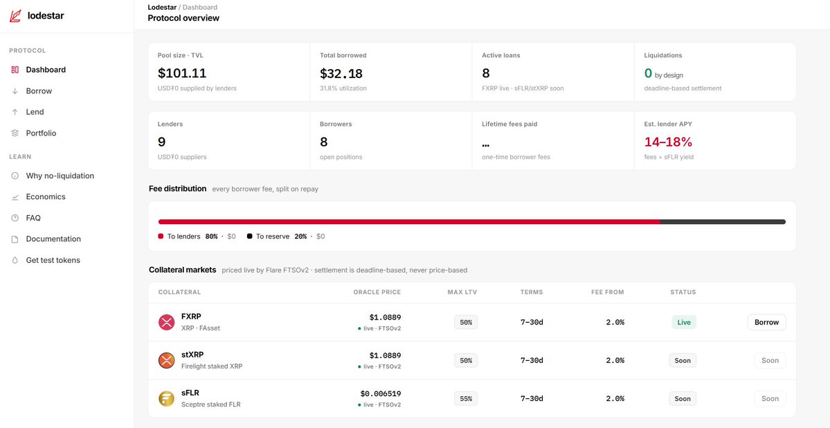Click the lodestar brand name
Image resolution: width=830 pixels, height=428 pixels.
pos(46,16)
